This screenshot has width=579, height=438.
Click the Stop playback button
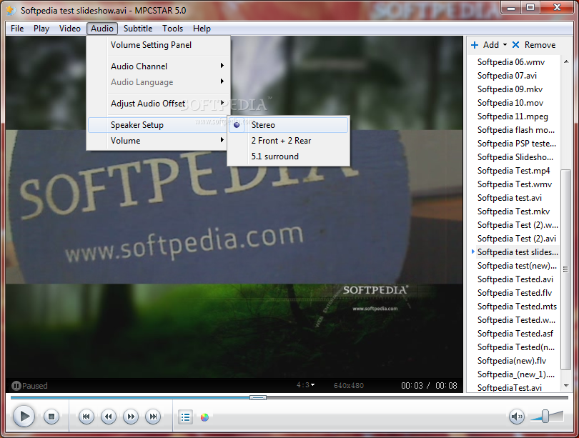[51, 417]
